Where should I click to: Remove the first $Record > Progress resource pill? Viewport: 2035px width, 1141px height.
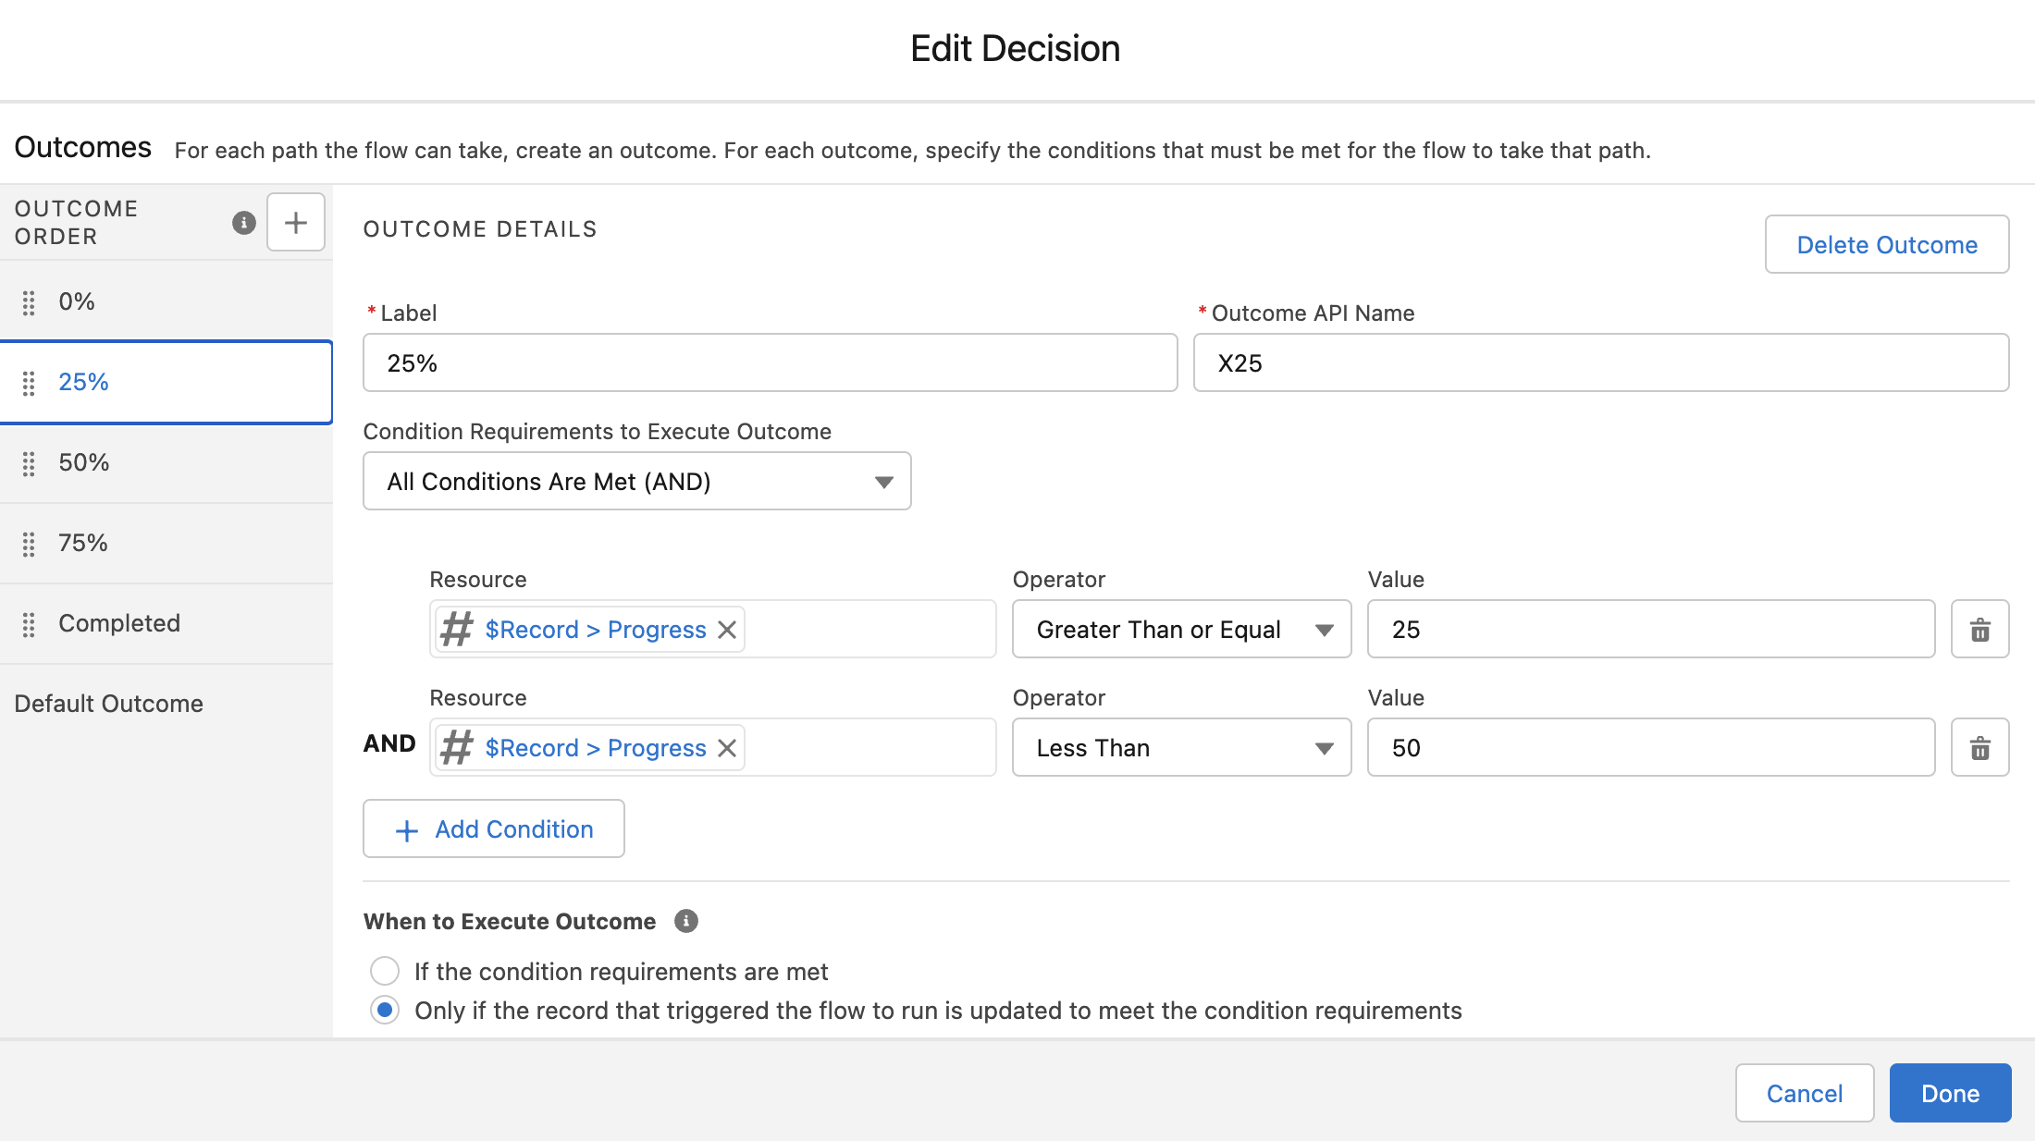click(x=727, y=629)
